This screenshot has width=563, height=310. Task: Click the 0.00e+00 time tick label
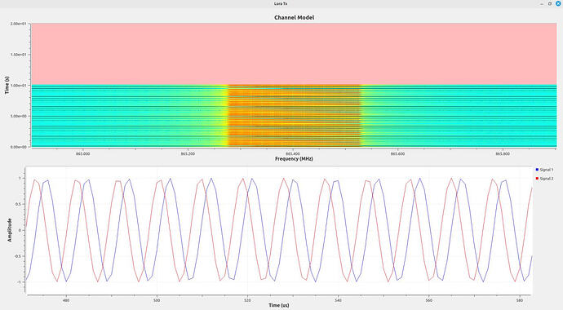[x=19, y=147]
